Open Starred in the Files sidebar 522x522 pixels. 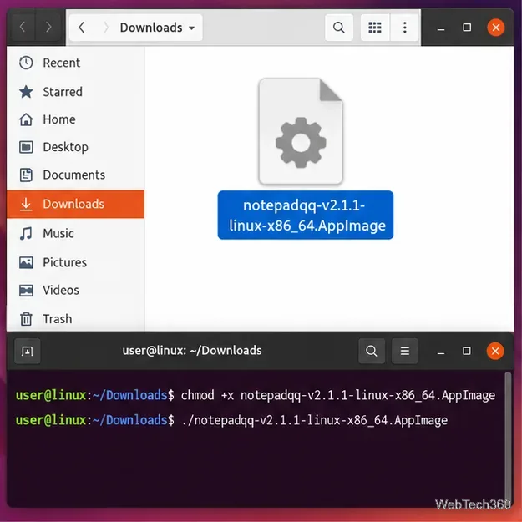click(75, 92)
